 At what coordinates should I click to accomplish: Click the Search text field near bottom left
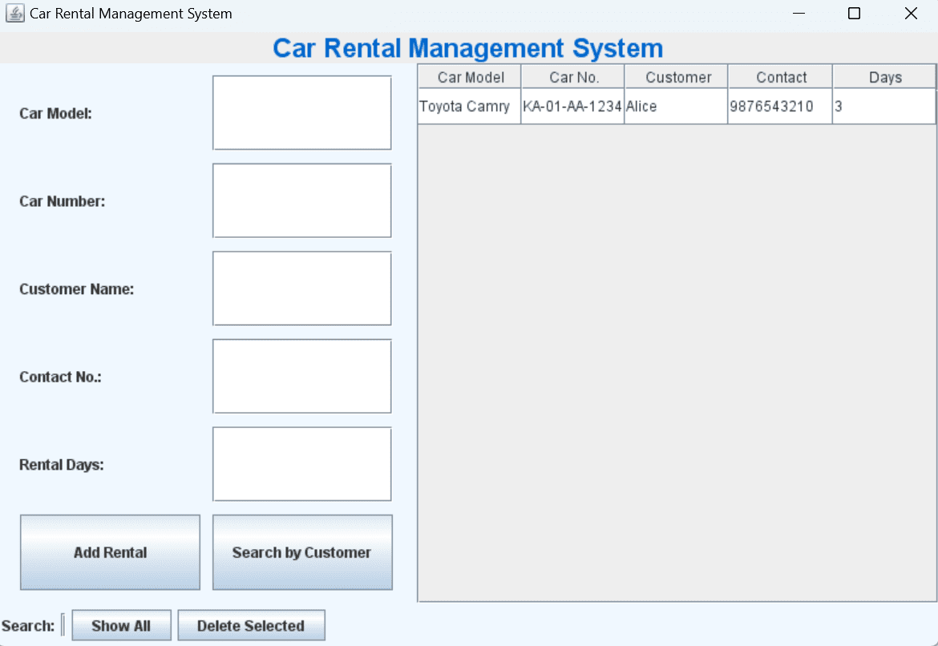click(63, 625)
